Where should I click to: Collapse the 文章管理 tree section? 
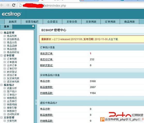1,118
